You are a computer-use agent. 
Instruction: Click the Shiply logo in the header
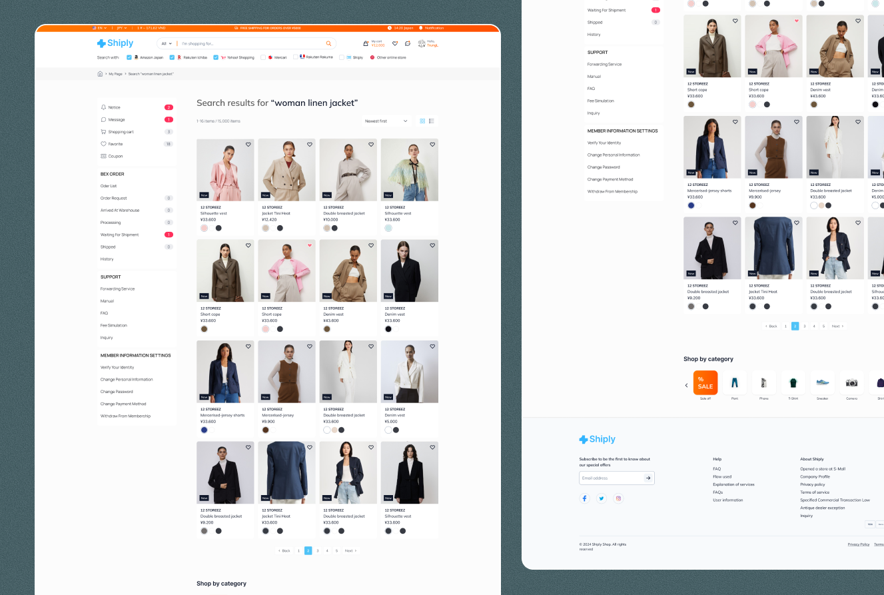click(x=115, y=43)
